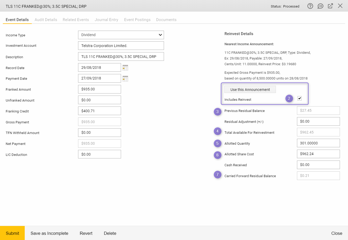
Task: Open the Audit Details tab
Action: click(x=46, y=20)
